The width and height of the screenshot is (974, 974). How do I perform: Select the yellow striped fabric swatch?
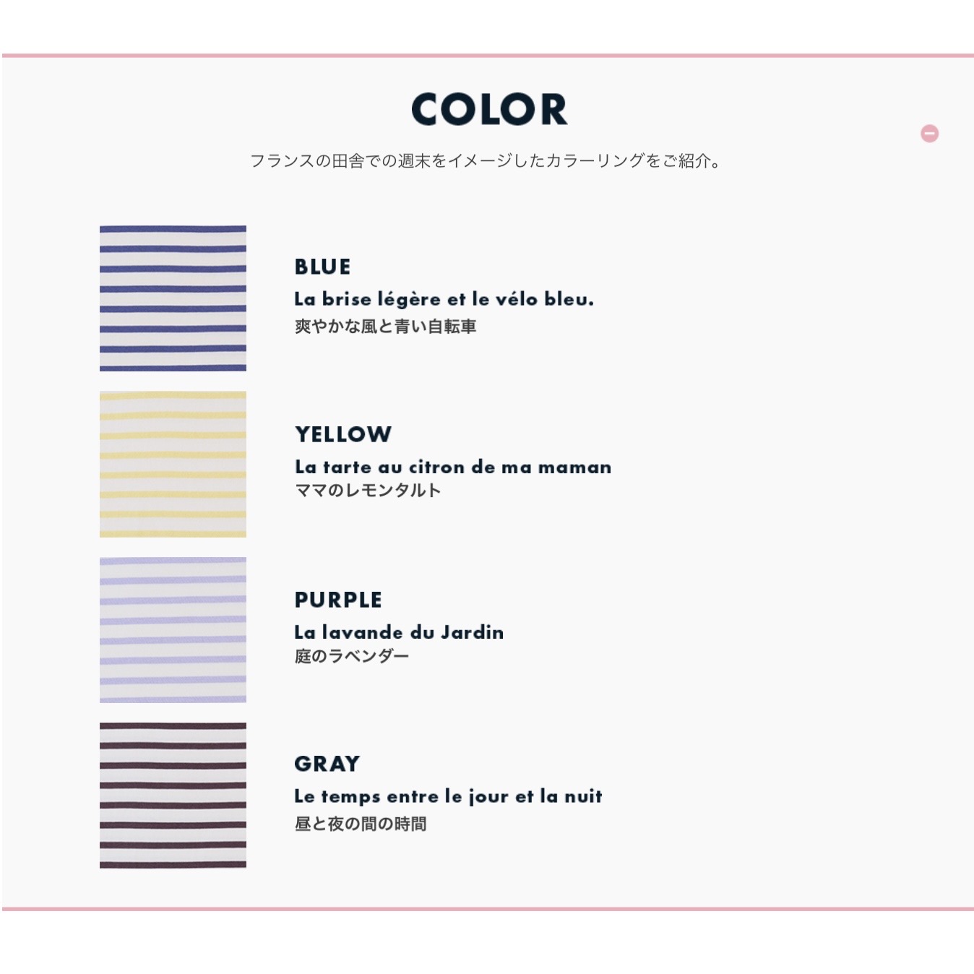[173, 464]
